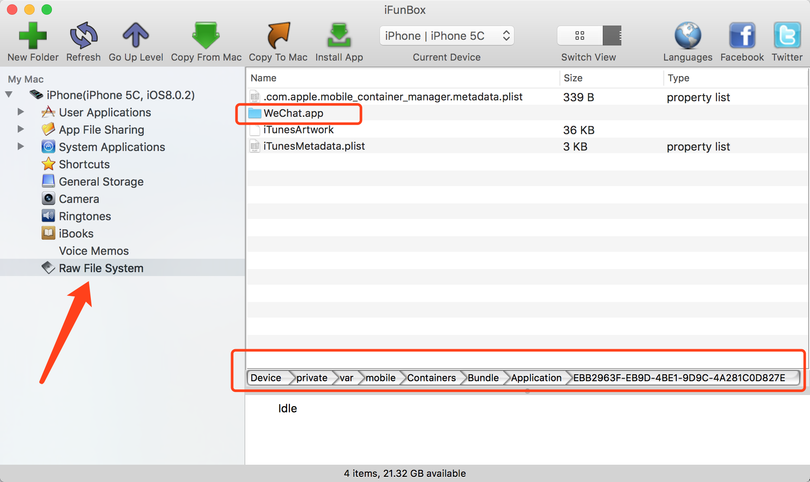Viewport: 810px width, 482px height.
Task: Open the Twitter icon in toolbar
Action: click(x=787, y=35)
